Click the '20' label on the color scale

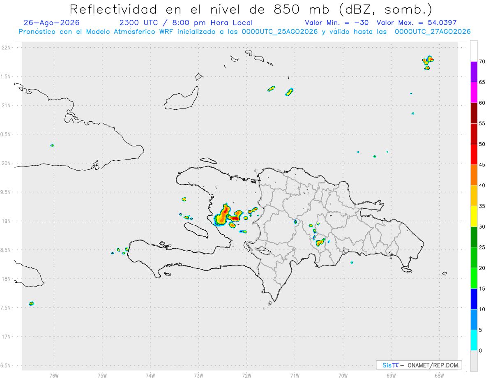pos(482,268)
